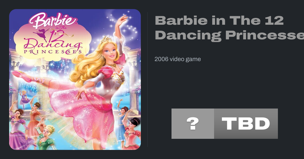
Task: Click the vertical divider beside the cover
Action: [x=147, y=79]
